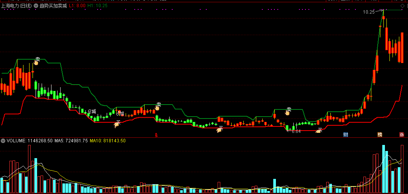Viewport: 408px width, 194px height.
Task: Click the 6.64 low price label
Action: pos(296,131)
